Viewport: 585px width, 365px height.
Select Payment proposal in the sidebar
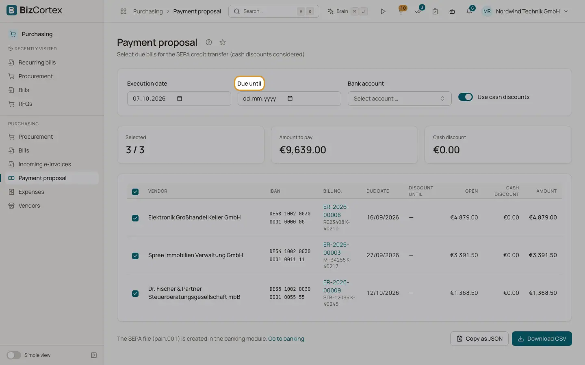(x=52, y=178)
